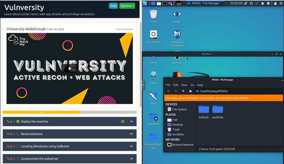
Task: Open the linPEAS folder
Action: point(204,112)
